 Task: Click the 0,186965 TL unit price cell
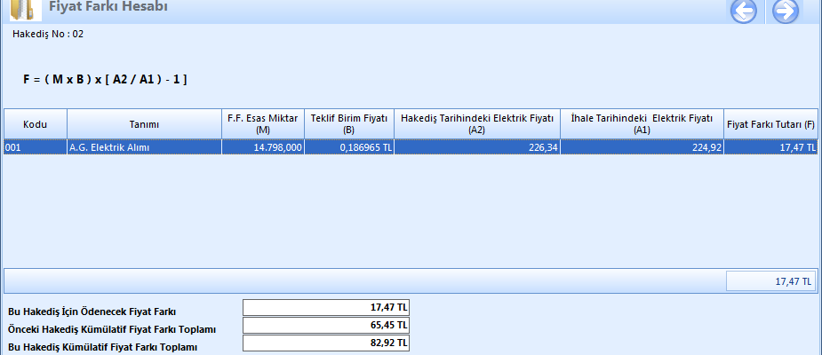point(349,147)
